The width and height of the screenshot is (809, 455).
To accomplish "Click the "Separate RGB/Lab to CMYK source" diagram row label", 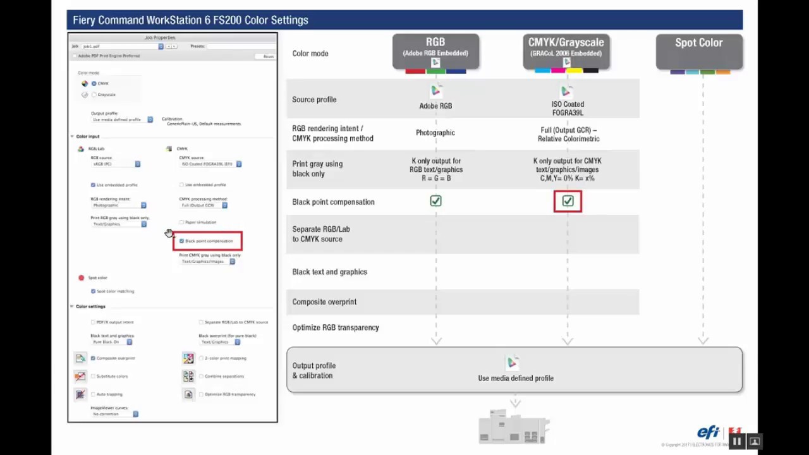I will (321, 234).
